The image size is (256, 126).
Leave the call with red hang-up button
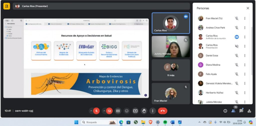tap(162, 111)
